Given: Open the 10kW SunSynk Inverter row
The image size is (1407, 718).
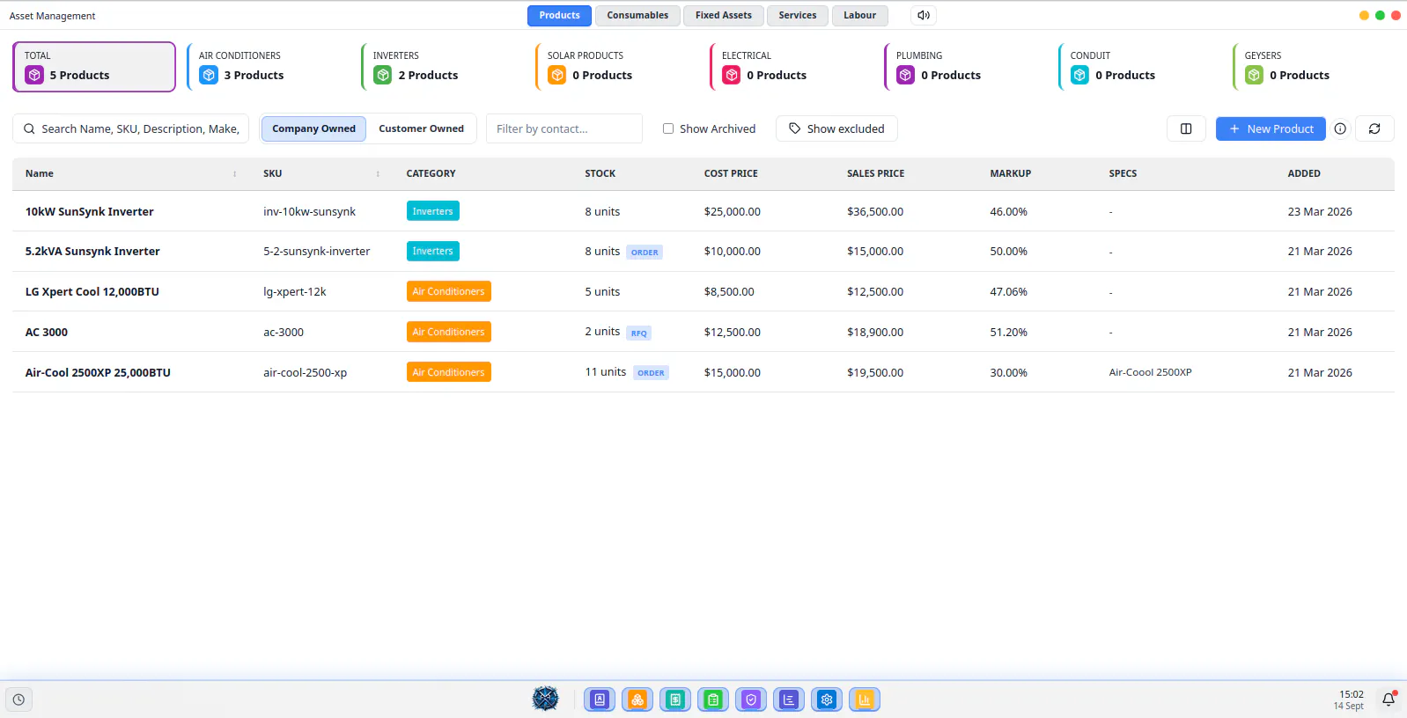Looking at the screenshot, I should (x=703, y=211).
